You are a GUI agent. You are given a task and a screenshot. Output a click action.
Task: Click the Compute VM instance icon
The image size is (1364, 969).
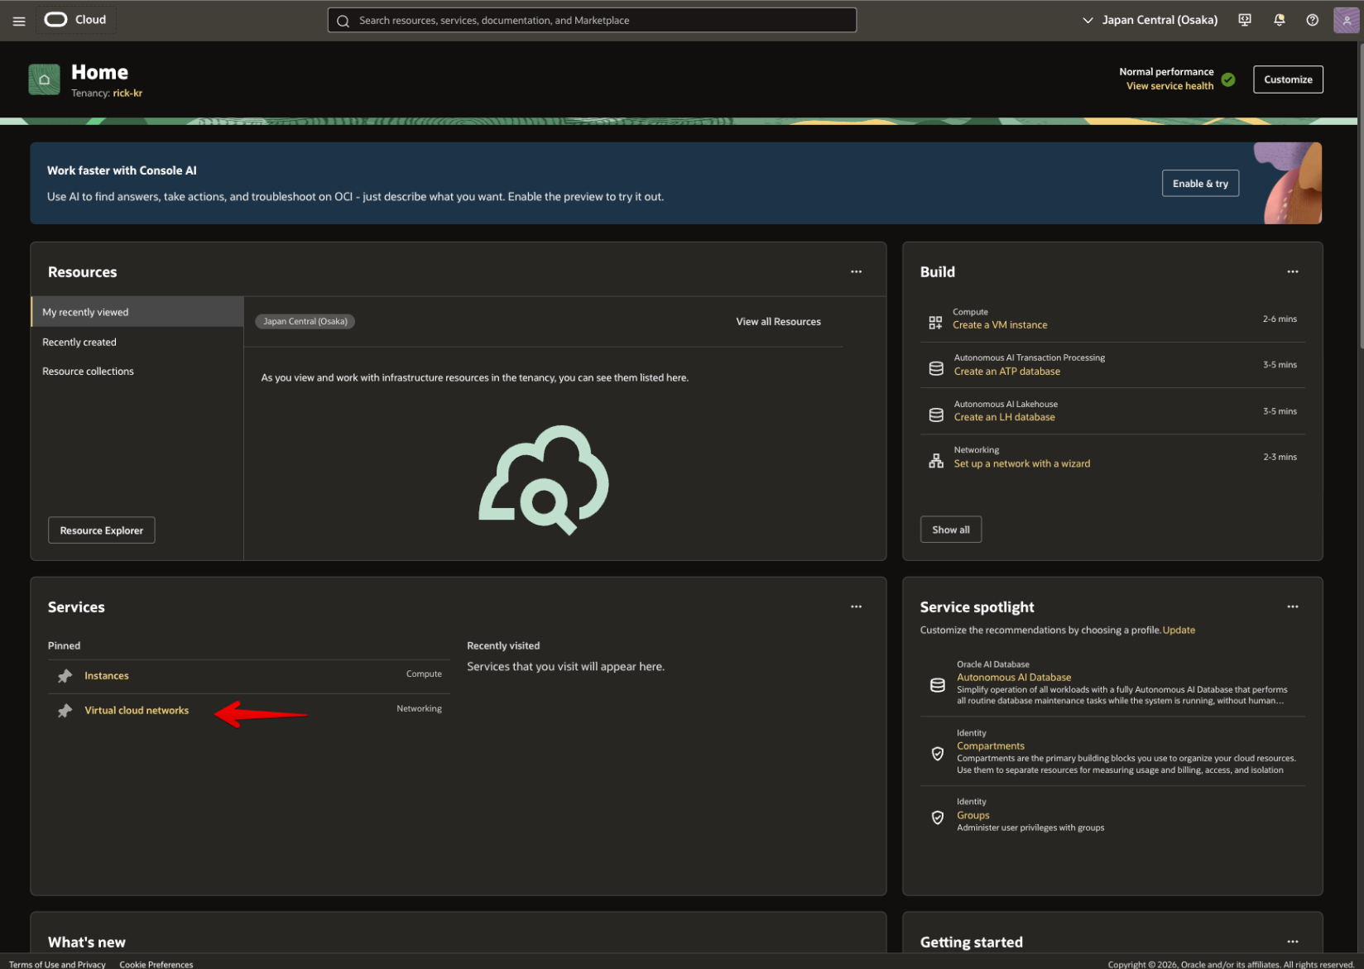point(935,323)
